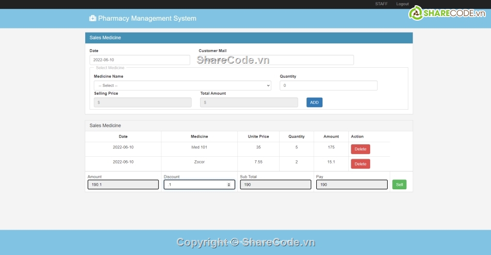Click the Selling Price field

pyautogui.click(x=143, y=102)
